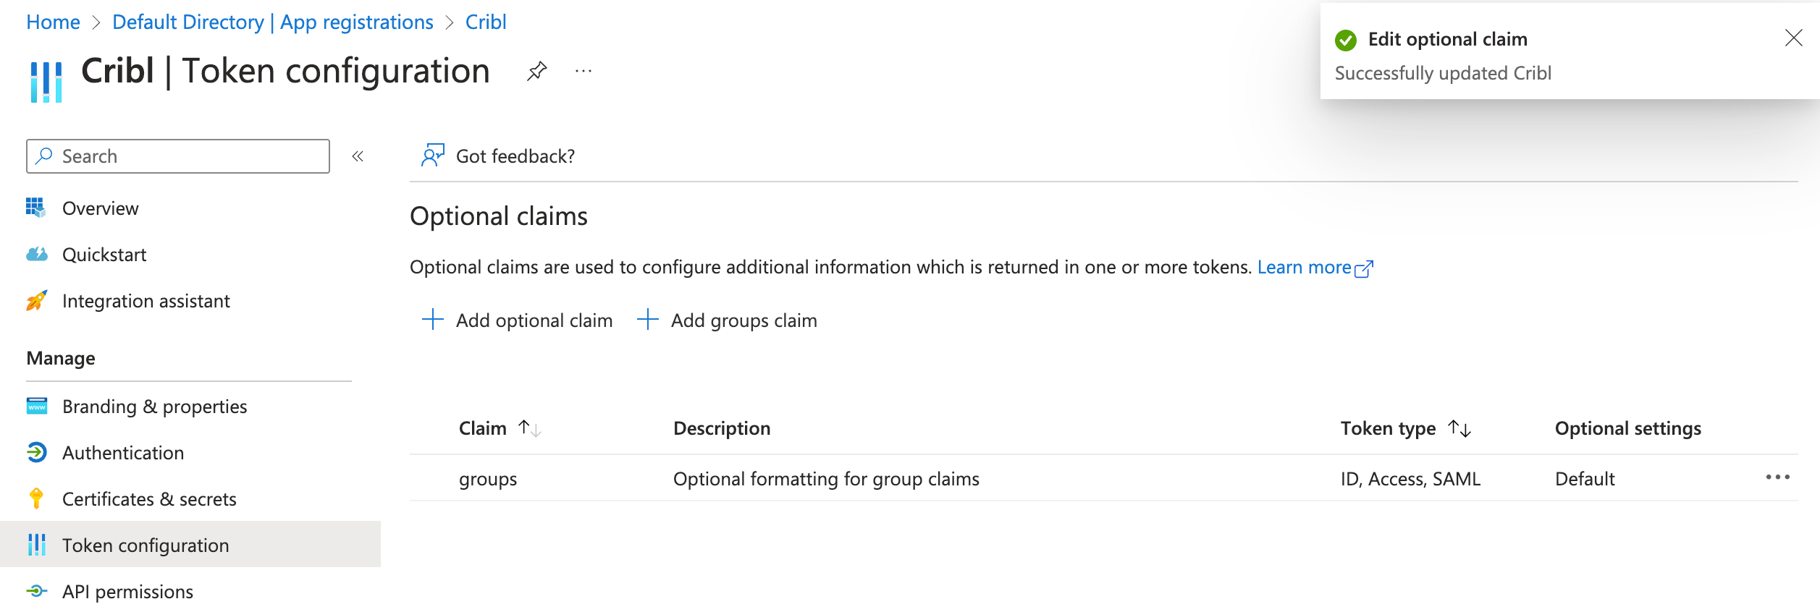Navigate to Default Directory | App registrations breadcrumb
The width and height of the screenshot is (1820, 612).
click(x=273, y=22)
